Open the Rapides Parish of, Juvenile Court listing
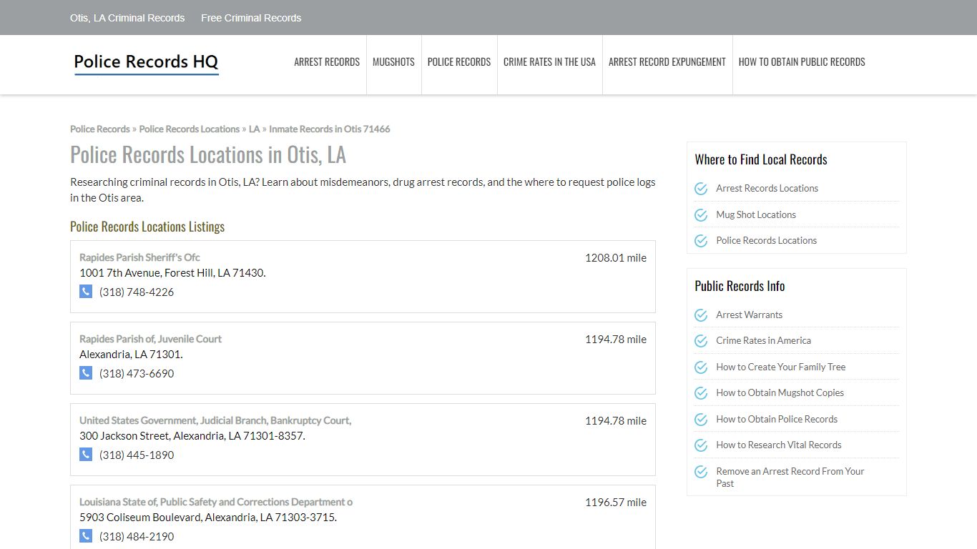This screenshot has height=549, width=977. 150,339
